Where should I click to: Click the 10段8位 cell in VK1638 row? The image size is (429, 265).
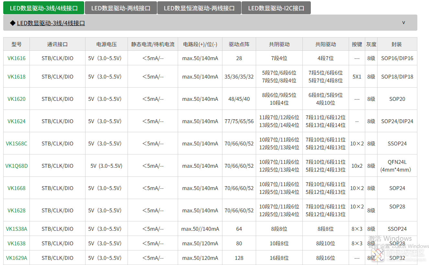pyautogui.click(x=279, y=243)
